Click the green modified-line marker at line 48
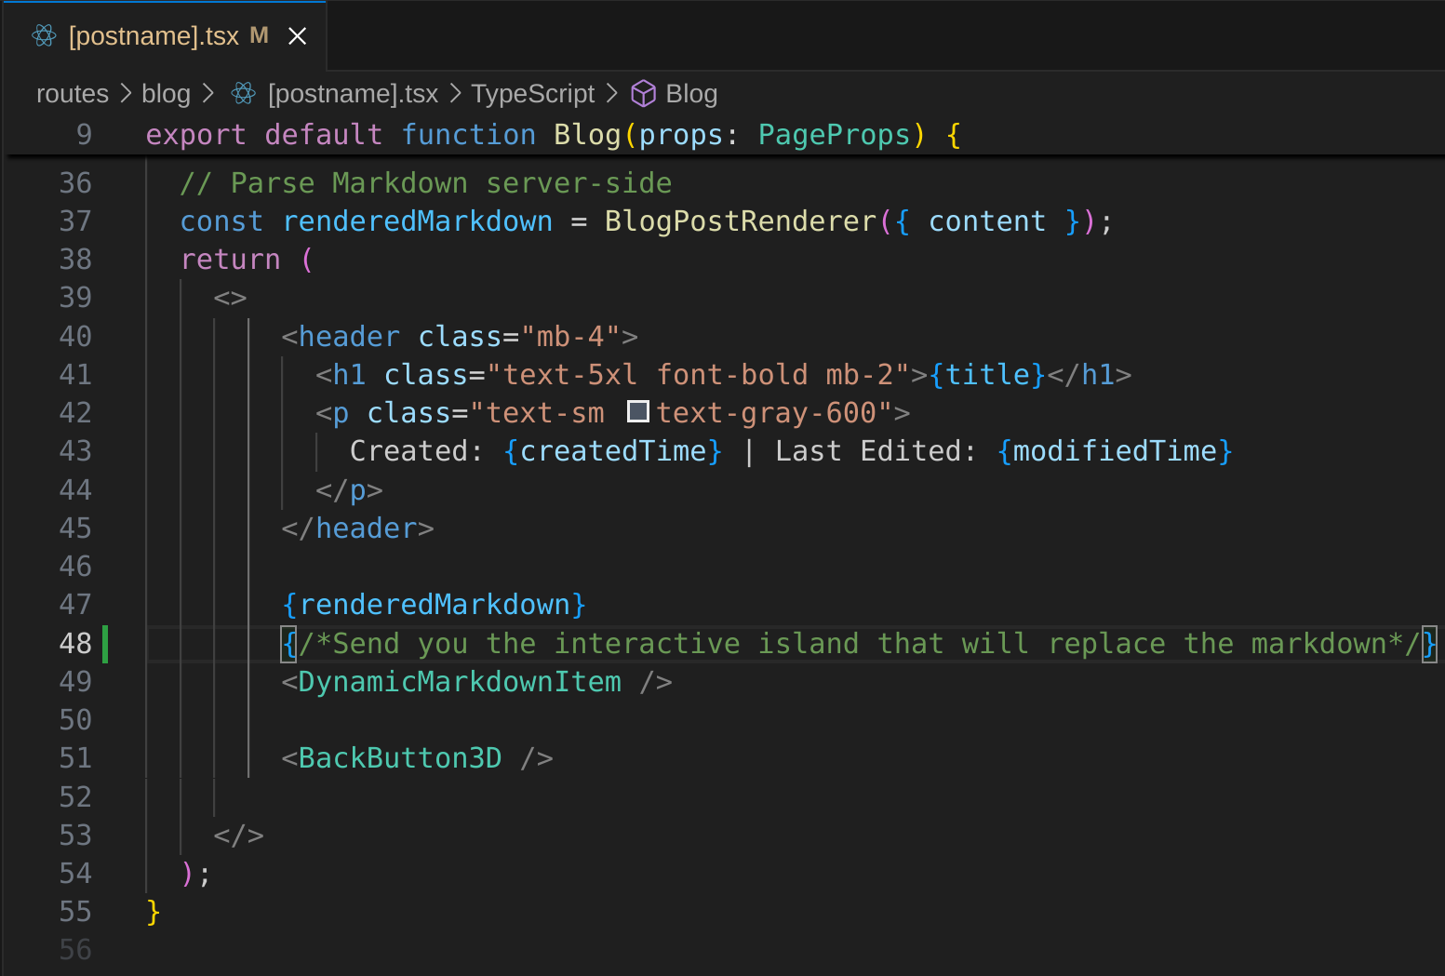 (105, 643)
